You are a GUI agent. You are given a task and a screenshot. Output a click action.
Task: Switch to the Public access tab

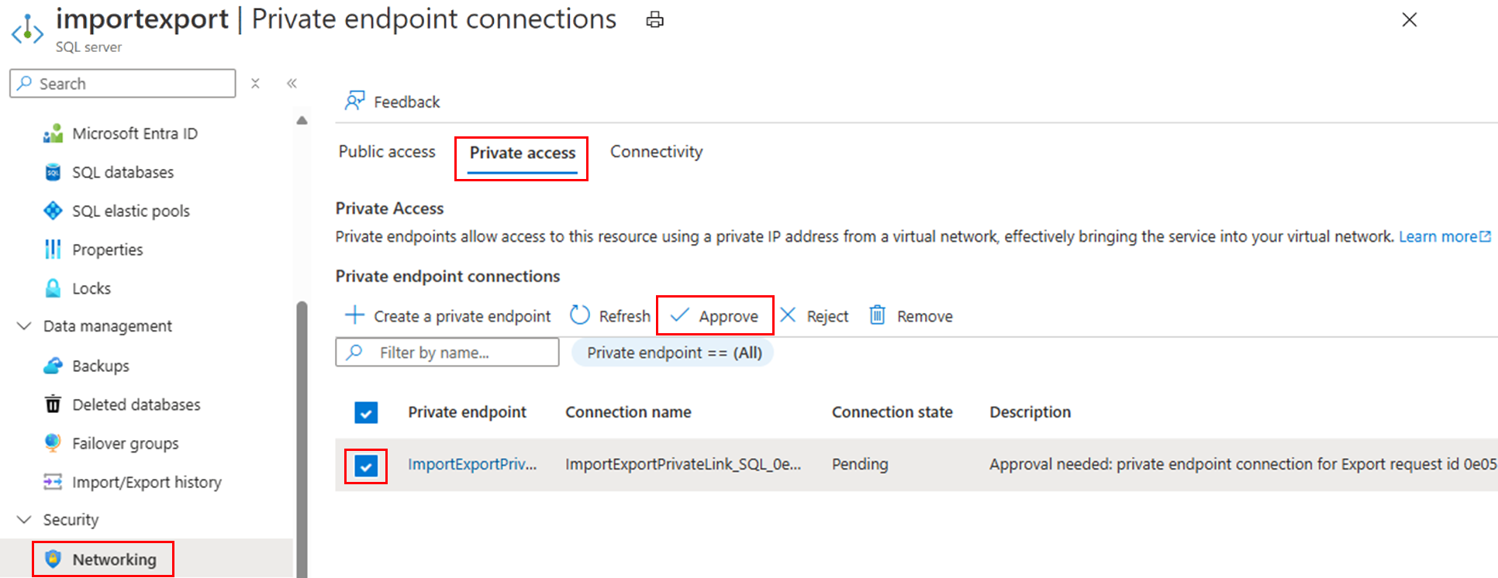tap(387, 152)
